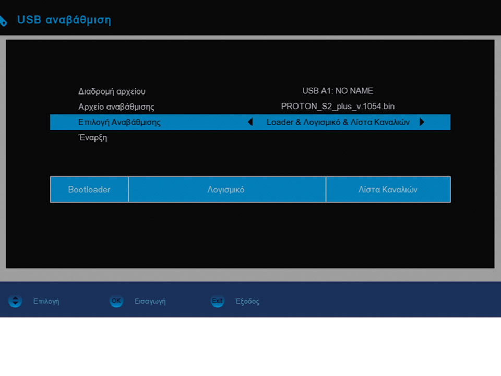Click the 'Εισαγωγή' hint label
501x376 pixels.
coord(150,301)
